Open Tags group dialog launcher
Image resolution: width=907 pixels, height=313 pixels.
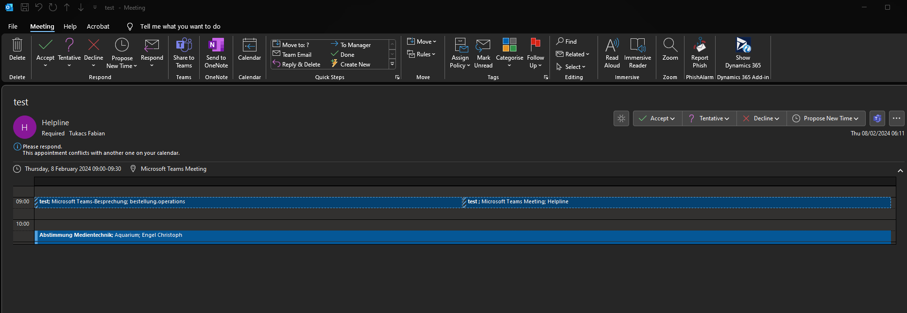tap(546, 77)
